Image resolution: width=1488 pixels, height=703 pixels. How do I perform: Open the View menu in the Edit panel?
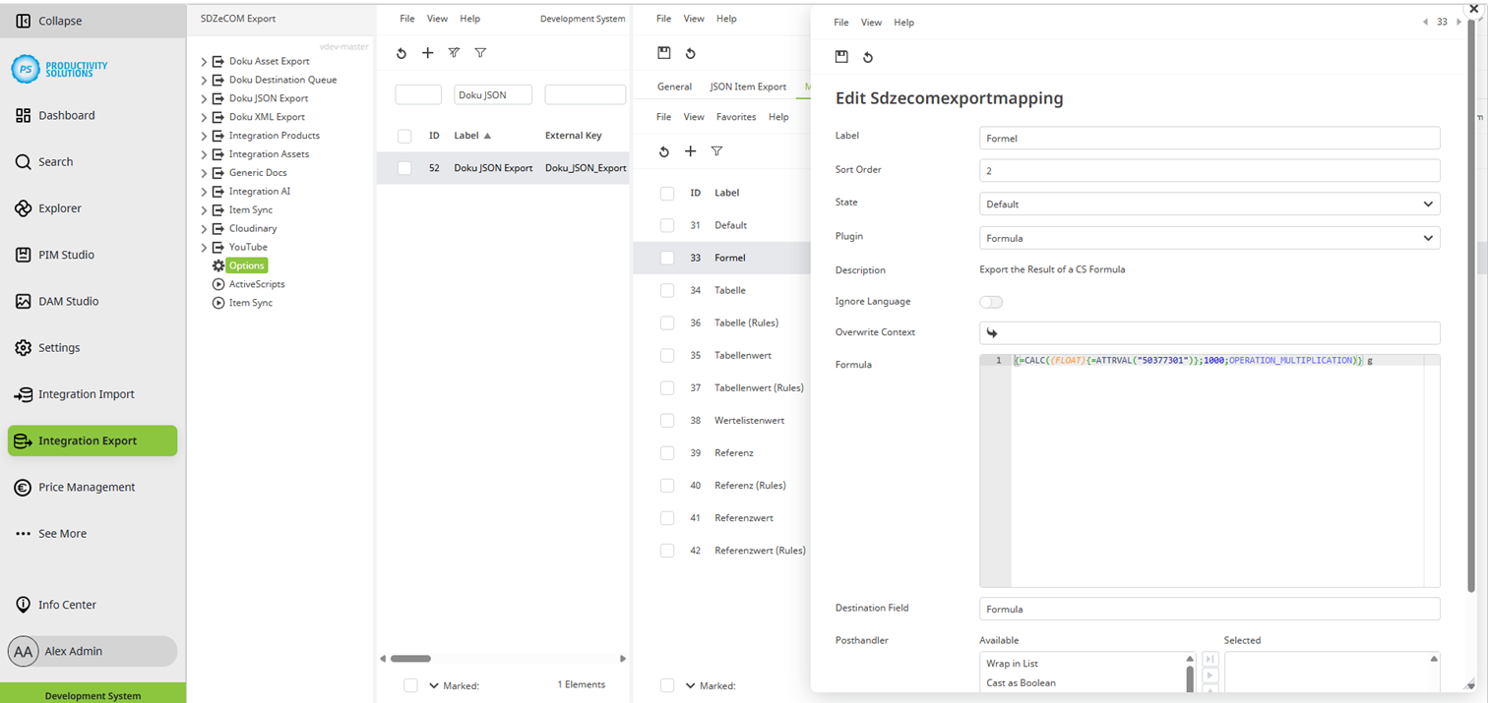point(871,22)
